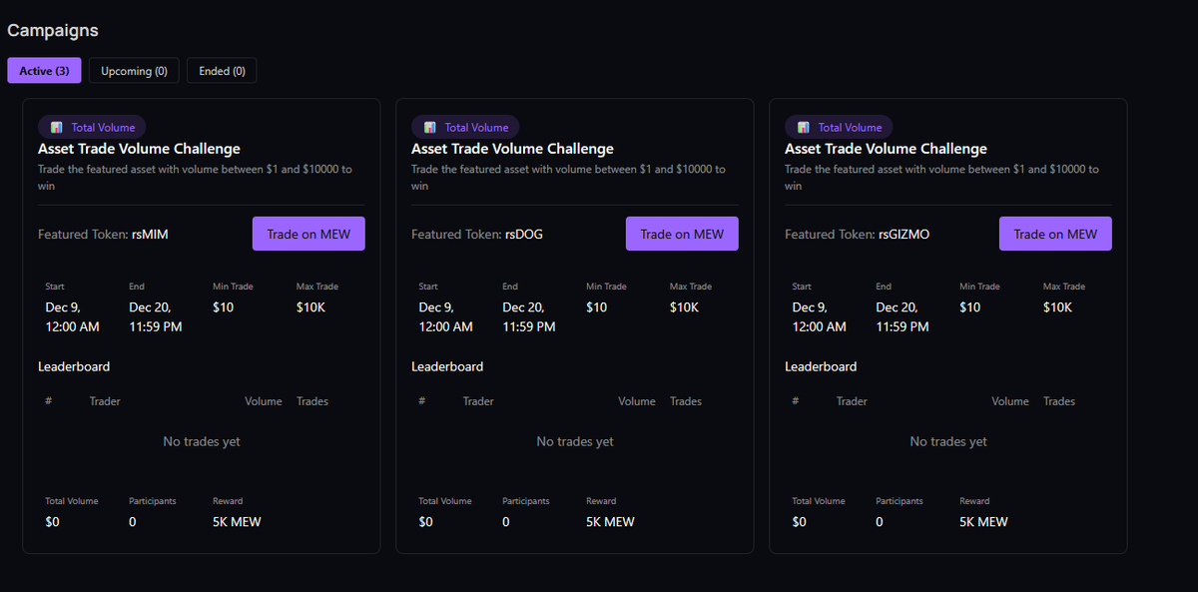Click the 5K MEW reward in rsGIZMO card
Screen dimensions: 1198x592
coord(983,522)
